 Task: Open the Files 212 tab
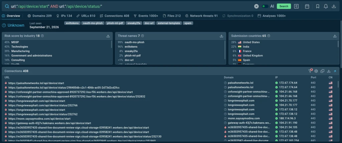click(x=172, y=16)
